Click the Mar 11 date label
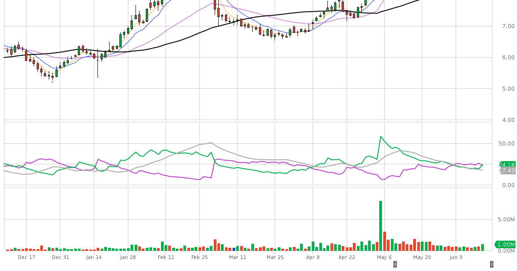The height and width of the screenshot is (271, 517). 237,257
